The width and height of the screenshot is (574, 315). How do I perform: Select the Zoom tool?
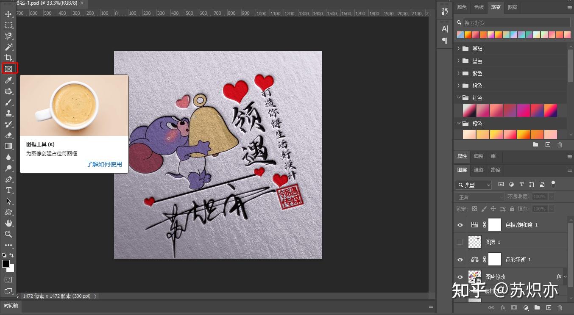pos(8,234)
